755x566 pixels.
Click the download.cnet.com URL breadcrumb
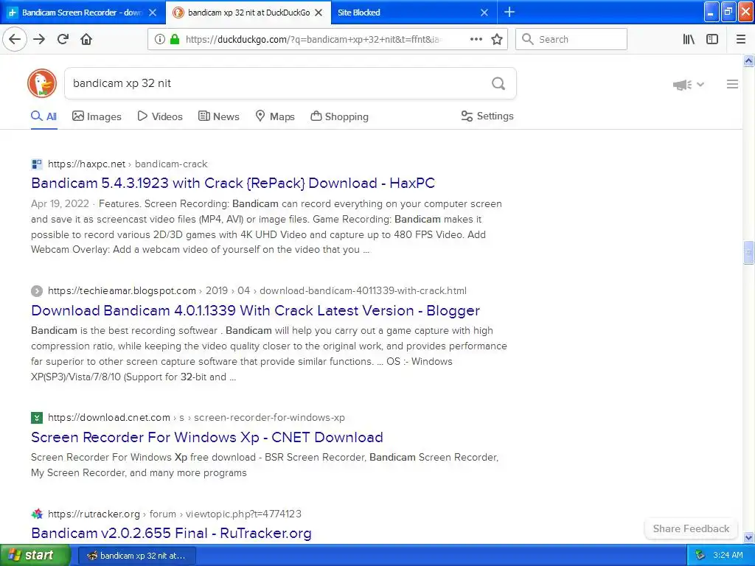click(196, 417)
